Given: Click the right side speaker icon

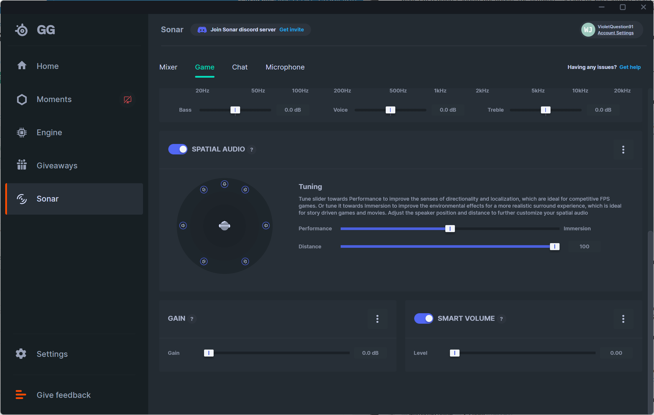Looking at the screenshot, I should tap(266, 225).
